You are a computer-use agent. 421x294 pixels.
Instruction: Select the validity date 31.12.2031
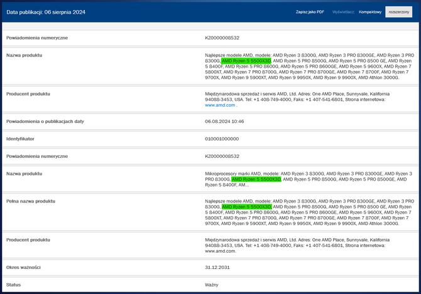click(x=217, y=267)
